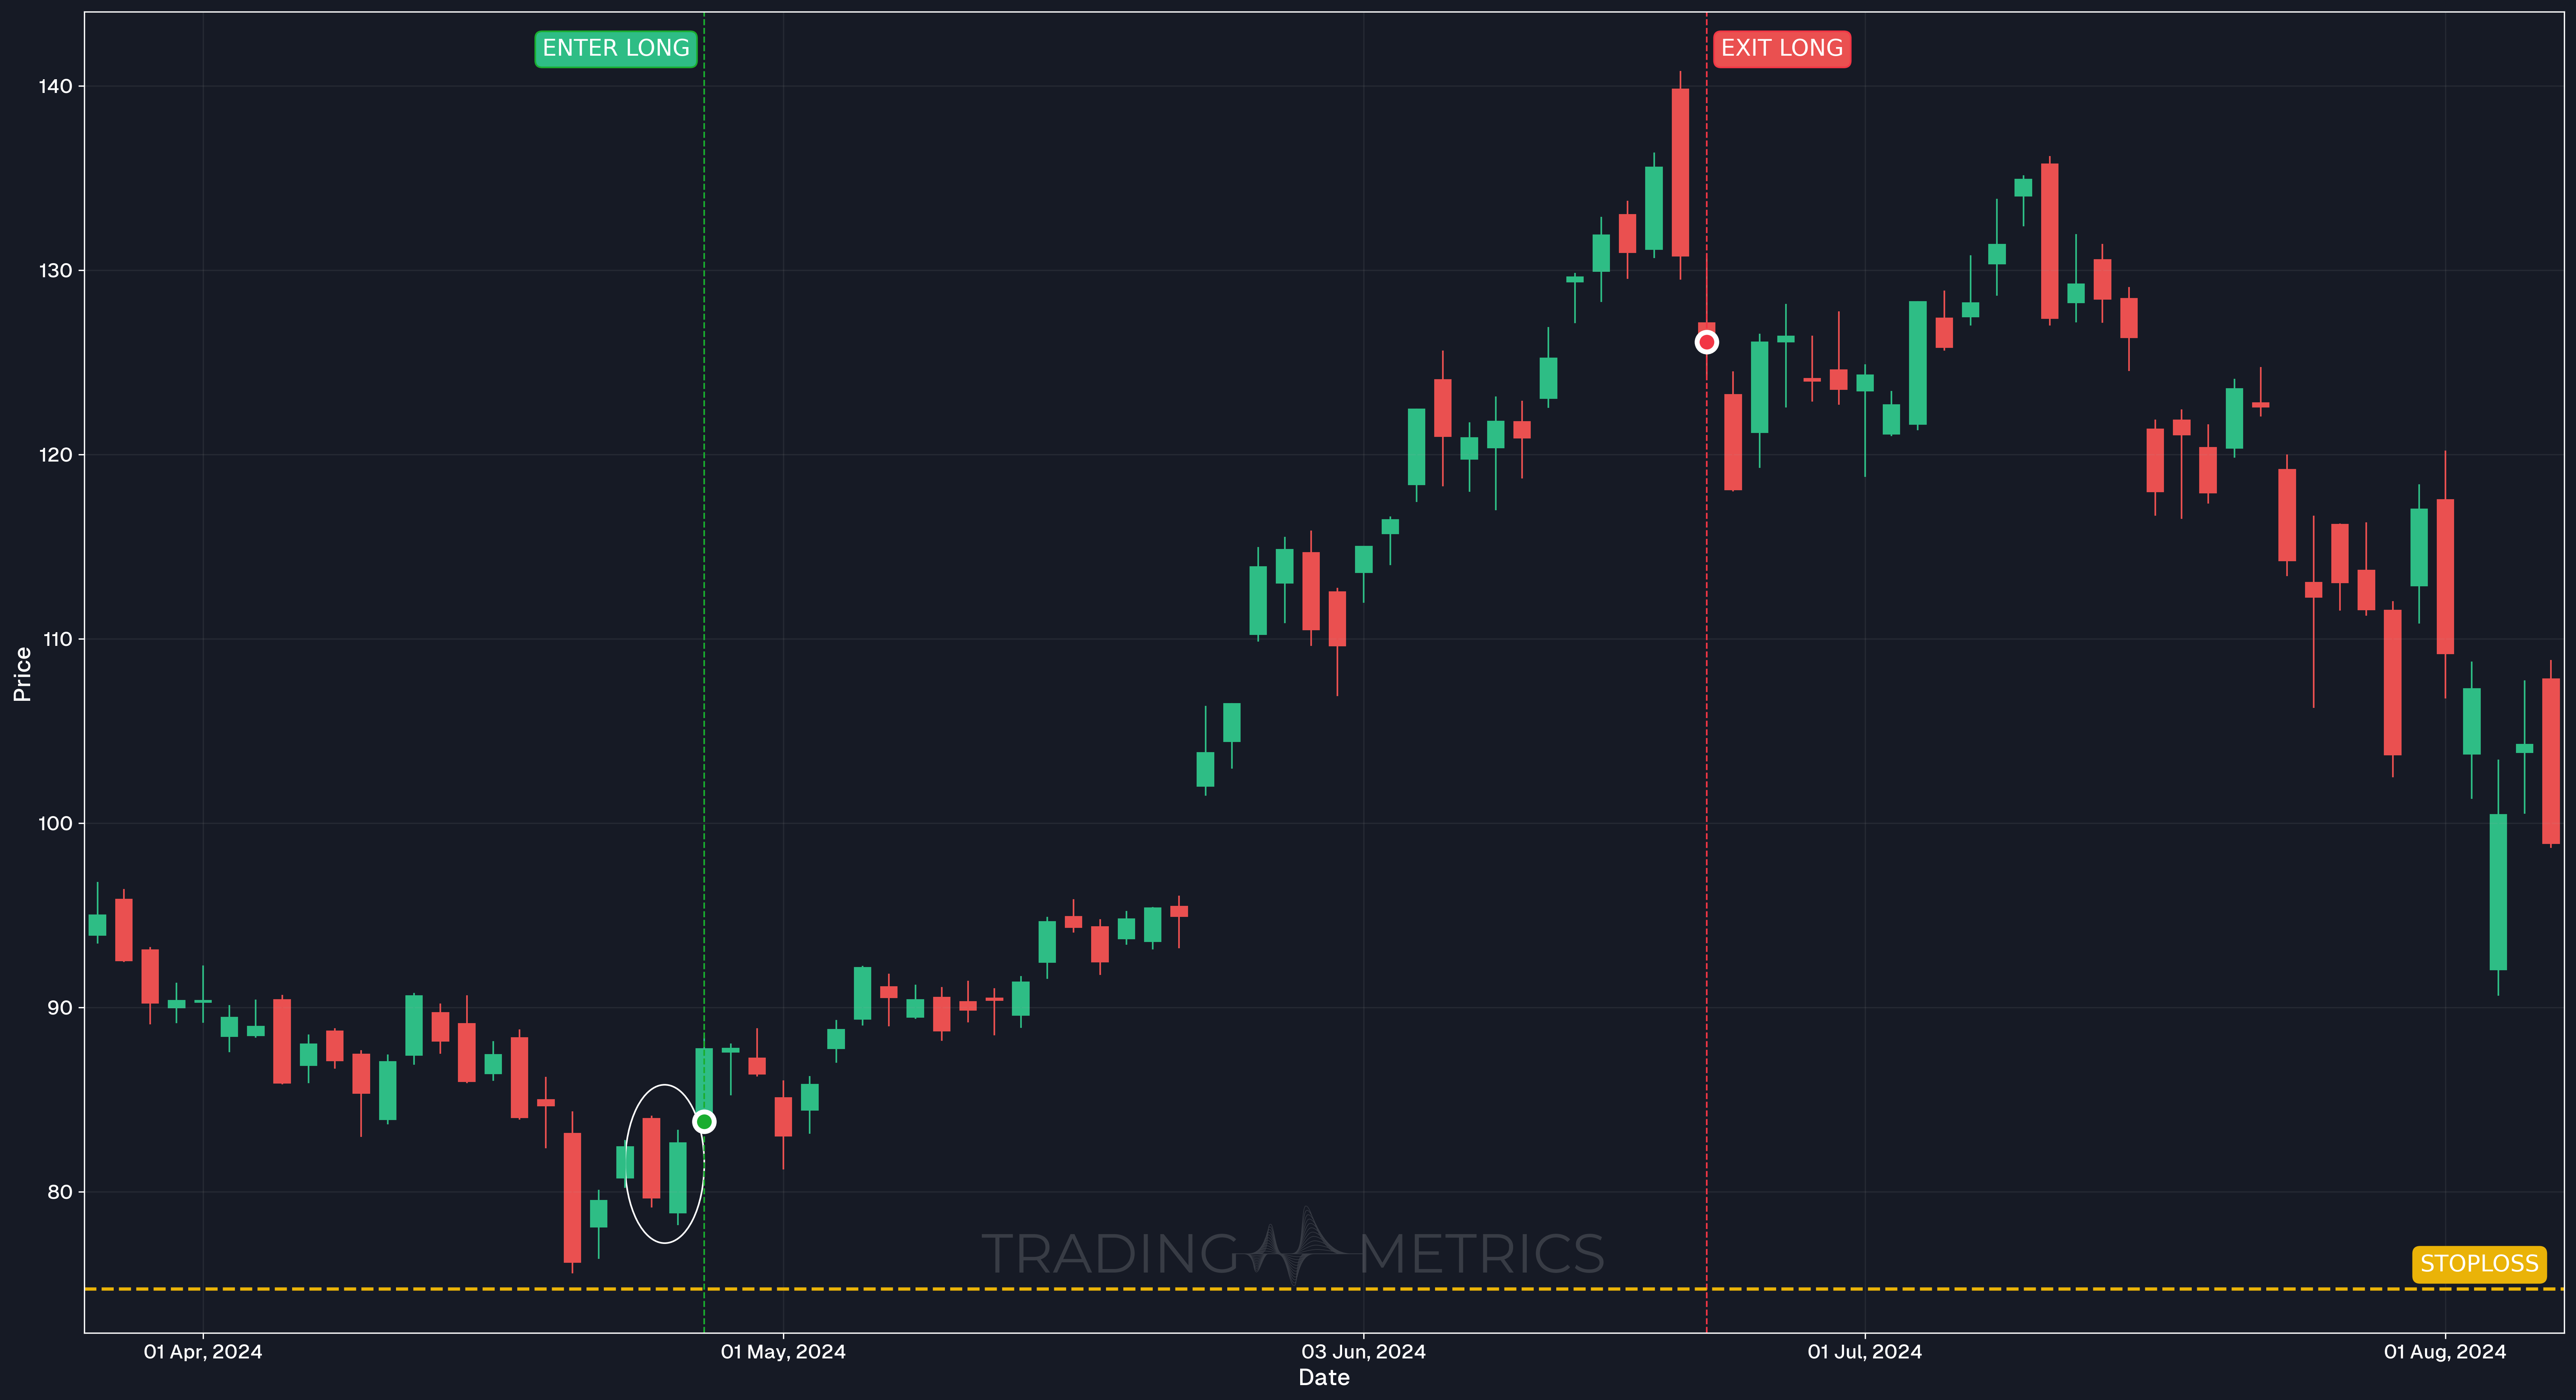
Task: Click the 01 May, 2024 date label
Action: [x=783, y=1352]
